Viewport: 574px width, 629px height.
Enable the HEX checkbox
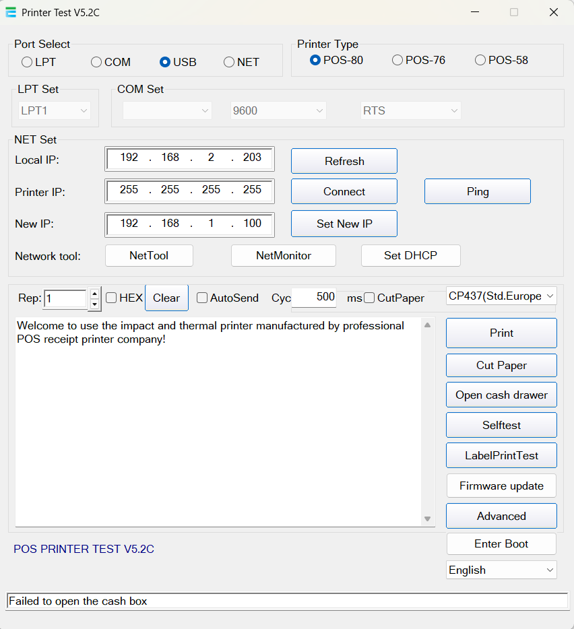coord(112,298)
